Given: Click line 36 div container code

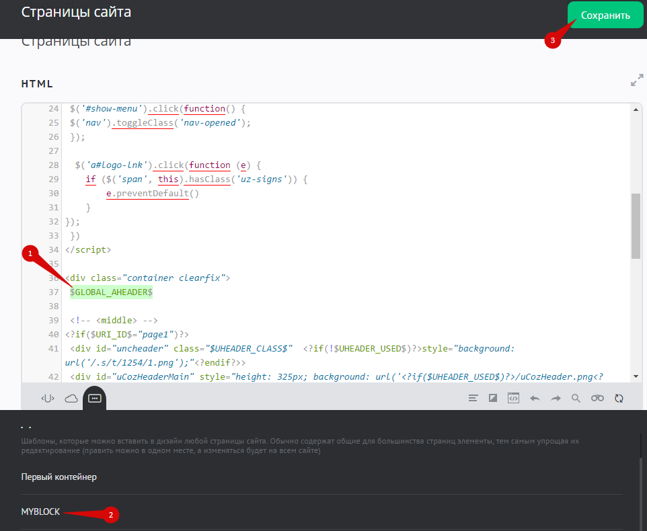Looking at the screenshot, I should (x=148, y=278).
